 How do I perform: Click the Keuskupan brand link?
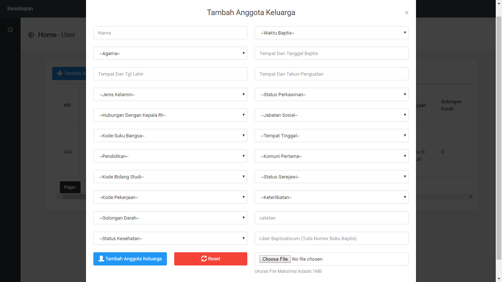pos(20,8)
